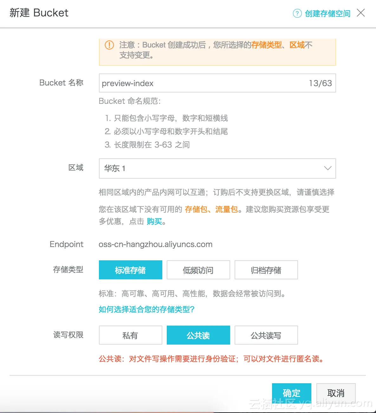Click the orange warning notice icon
This screenshot has height=413, width=376.
109,45
